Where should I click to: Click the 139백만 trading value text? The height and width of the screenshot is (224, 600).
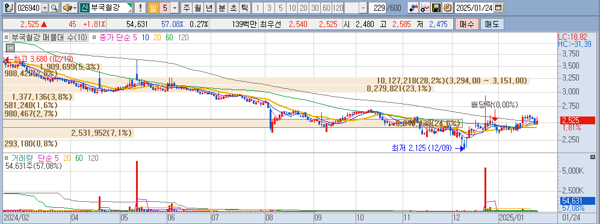(x=244, y=25)
